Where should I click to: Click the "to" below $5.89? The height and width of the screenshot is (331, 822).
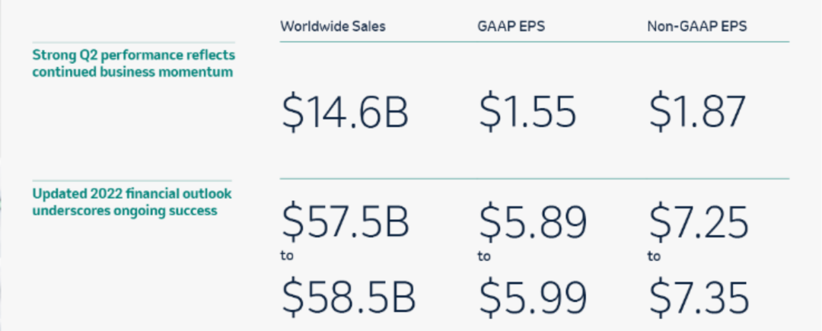point(484,256)
